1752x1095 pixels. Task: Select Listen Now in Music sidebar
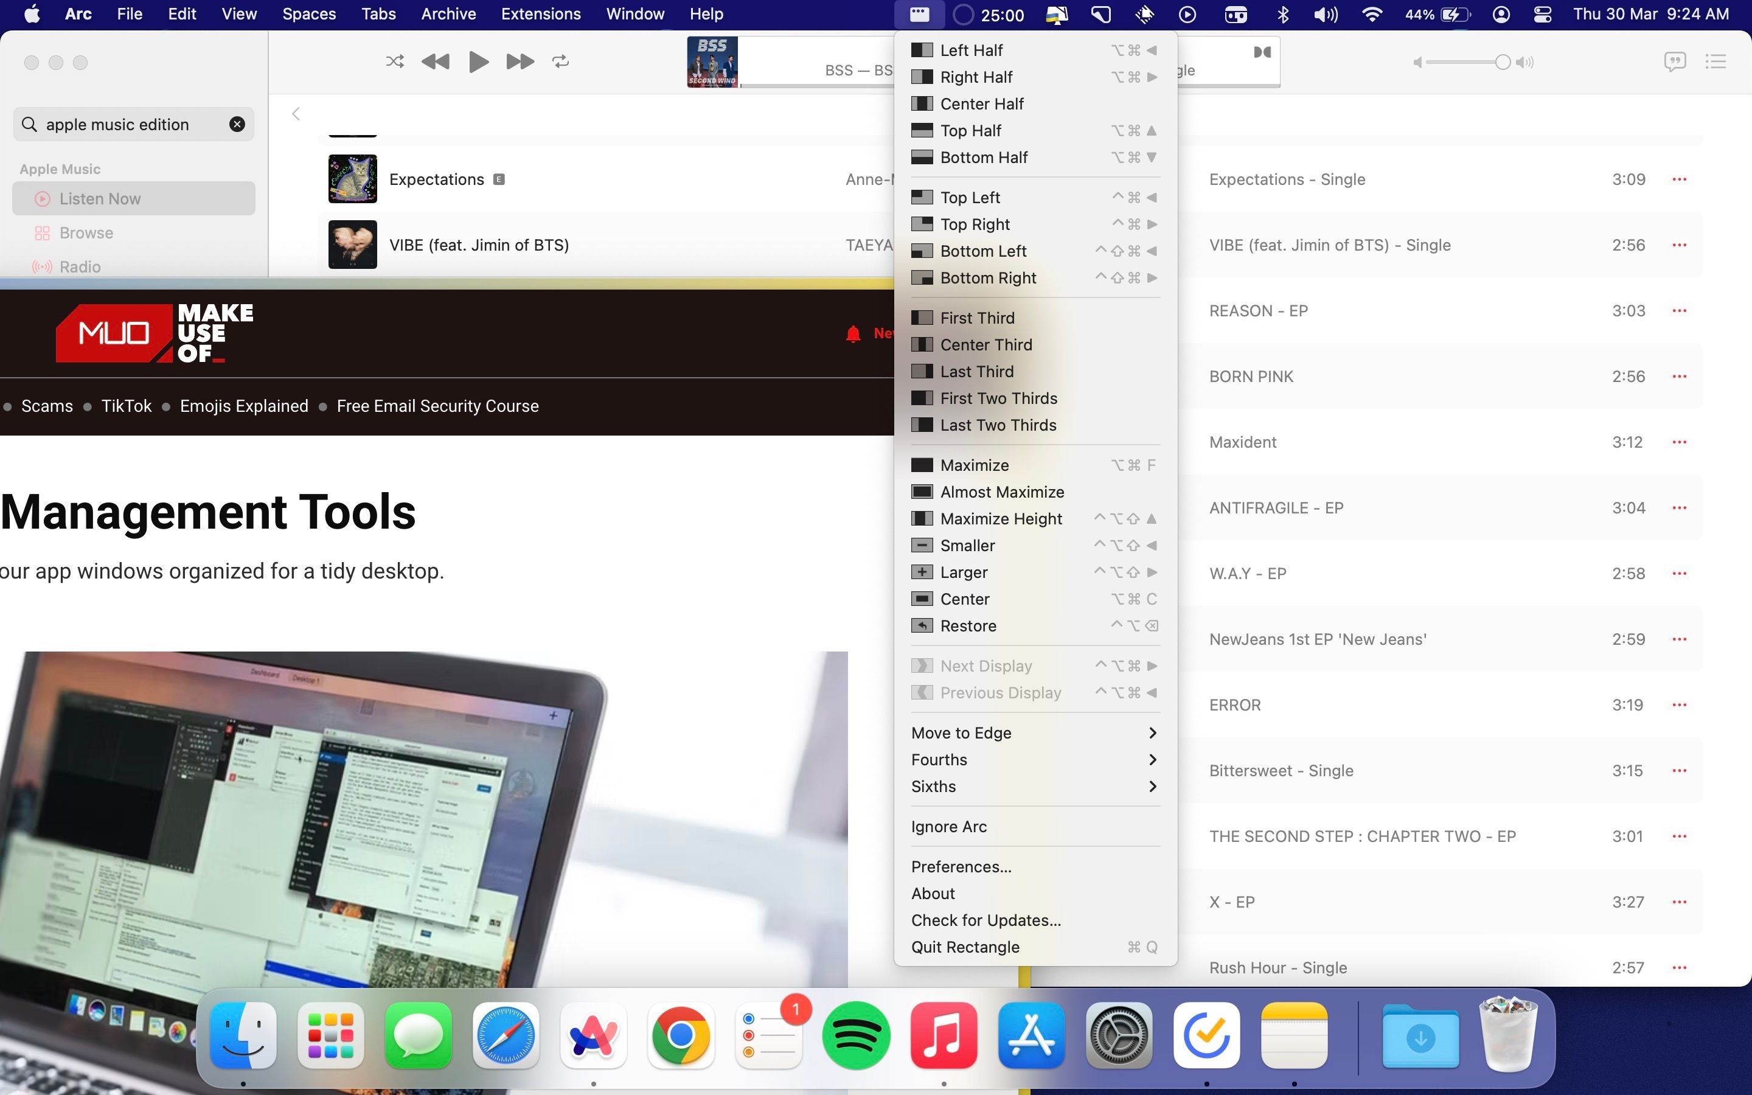[133, 198]
